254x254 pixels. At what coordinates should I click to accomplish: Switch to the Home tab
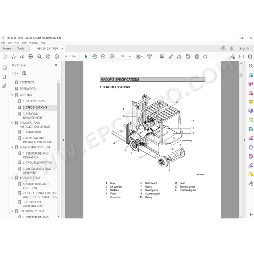(7, 48)
